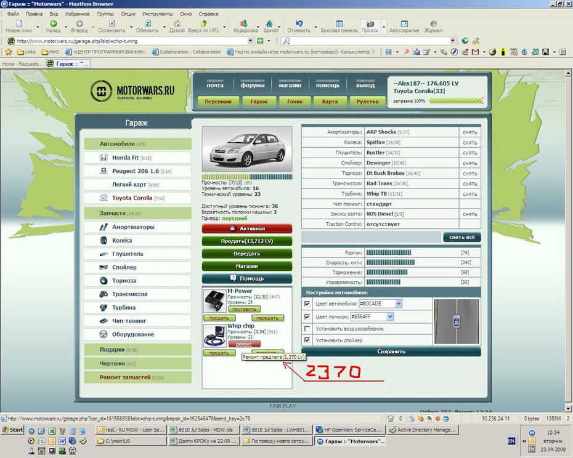The image size is (573, 458).
Task: Click the Font (Шрифт) toolbar icon
Action: [269, 23]
